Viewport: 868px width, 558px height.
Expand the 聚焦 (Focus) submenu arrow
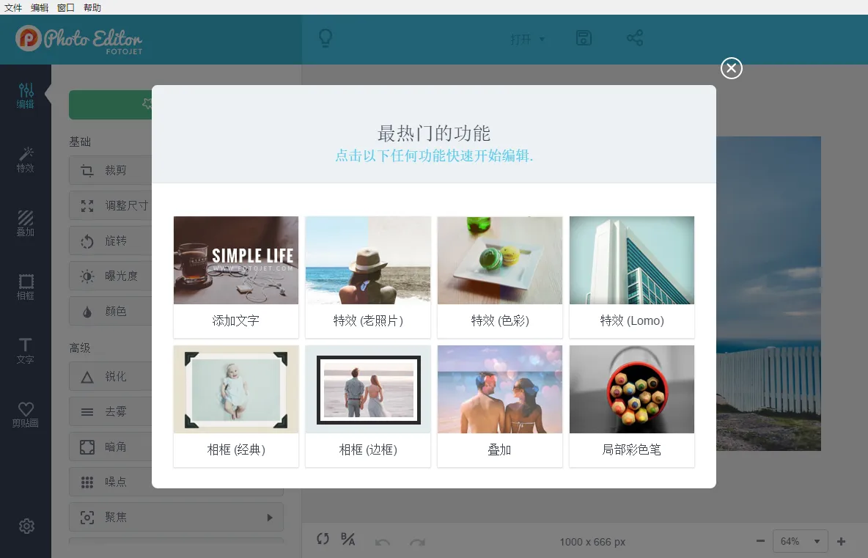click(x=270, y=518)
